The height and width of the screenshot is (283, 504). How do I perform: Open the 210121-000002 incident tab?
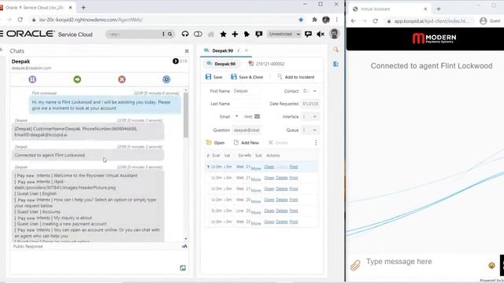pos(266,64)
